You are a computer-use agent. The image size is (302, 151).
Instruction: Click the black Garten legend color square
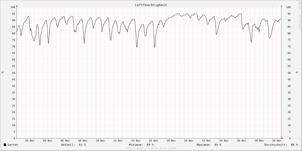coord(5,145)
